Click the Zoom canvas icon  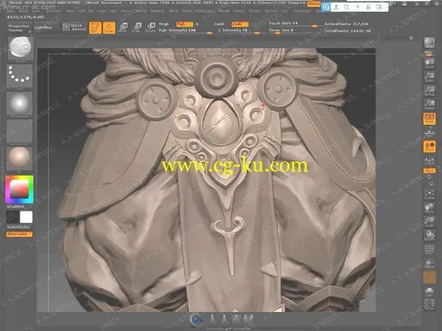429,77
